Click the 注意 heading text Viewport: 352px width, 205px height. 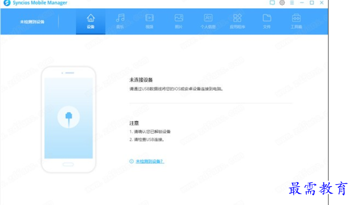(134, 123)
